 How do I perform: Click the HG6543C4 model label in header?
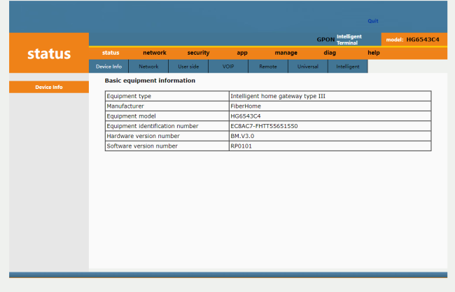[422, 39]
